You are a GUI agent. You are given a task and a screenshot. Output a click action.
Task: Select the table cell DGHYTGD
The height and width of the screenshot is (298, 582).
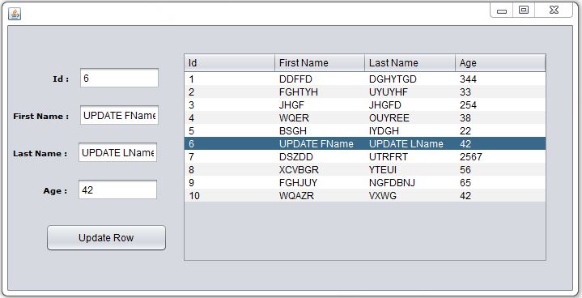pos(410,79)
